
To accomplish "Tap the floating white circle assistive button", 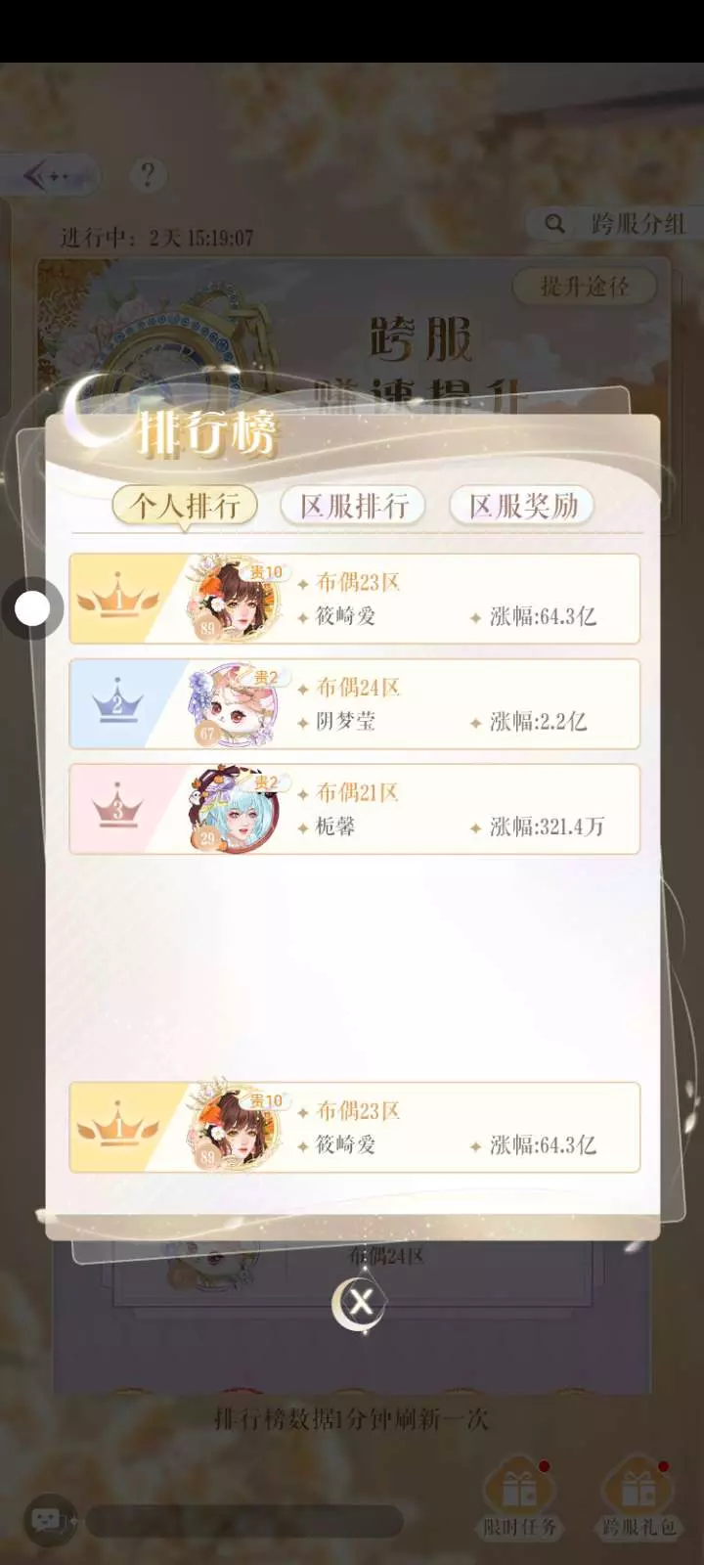I will [32, 608].
